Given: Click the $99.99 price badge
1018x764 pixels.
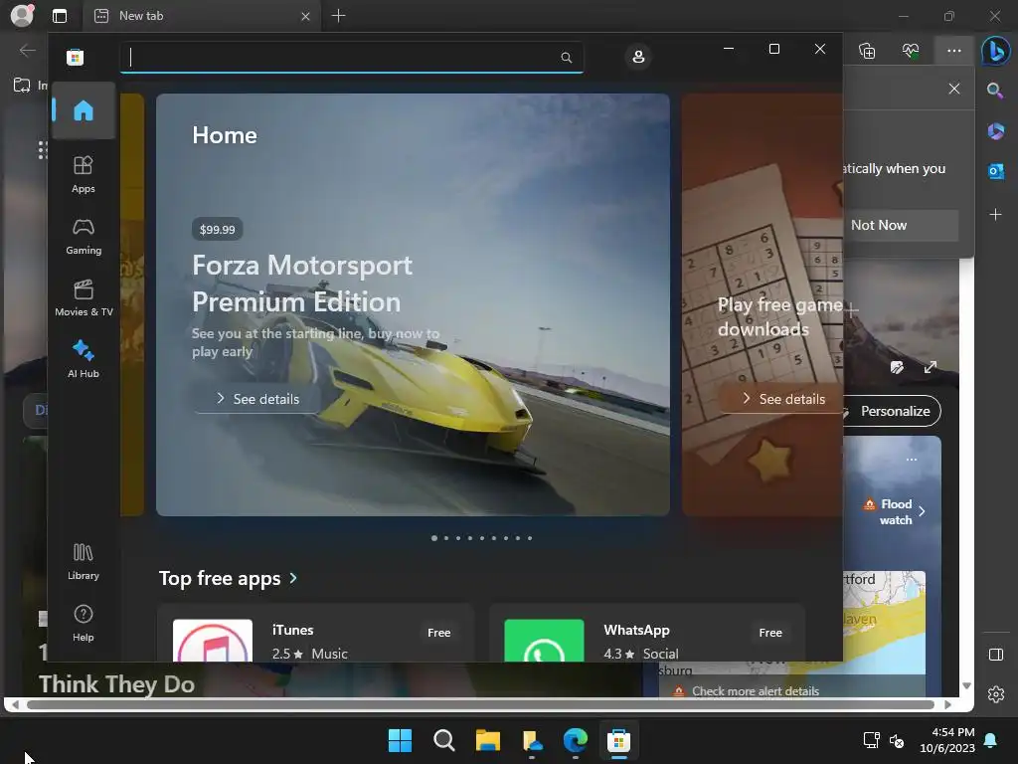Looking at the screenshot, I should pos(218,230).
